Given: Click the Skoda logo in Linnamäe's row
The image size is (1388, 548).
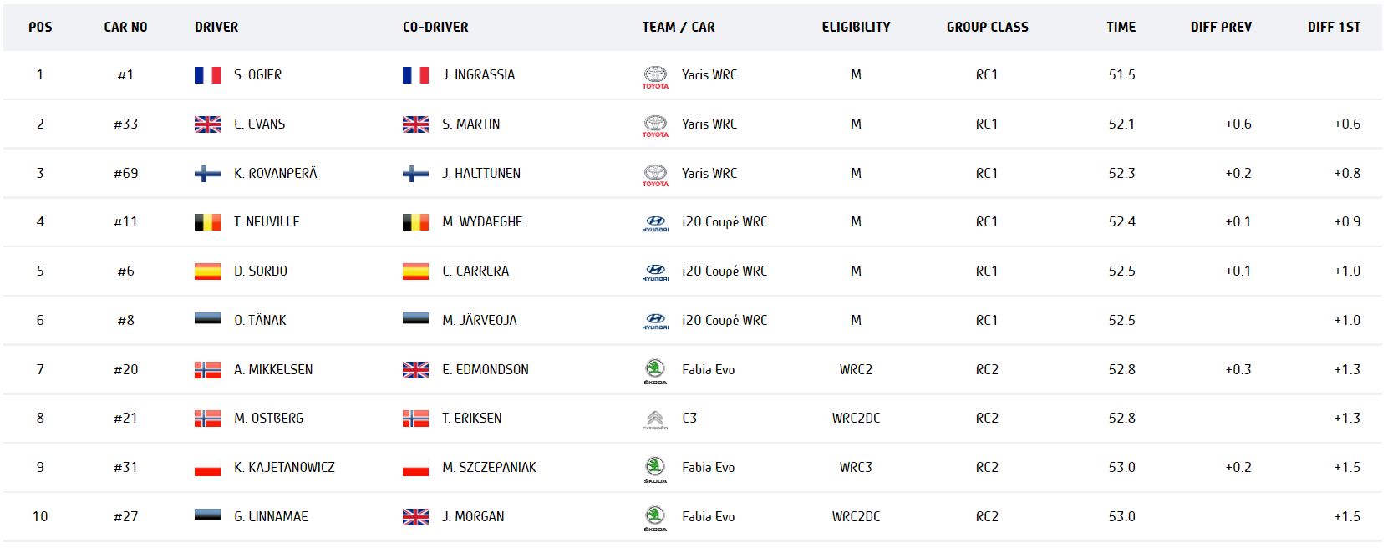Looking at the screenshot, I should (x=655, y=518).
